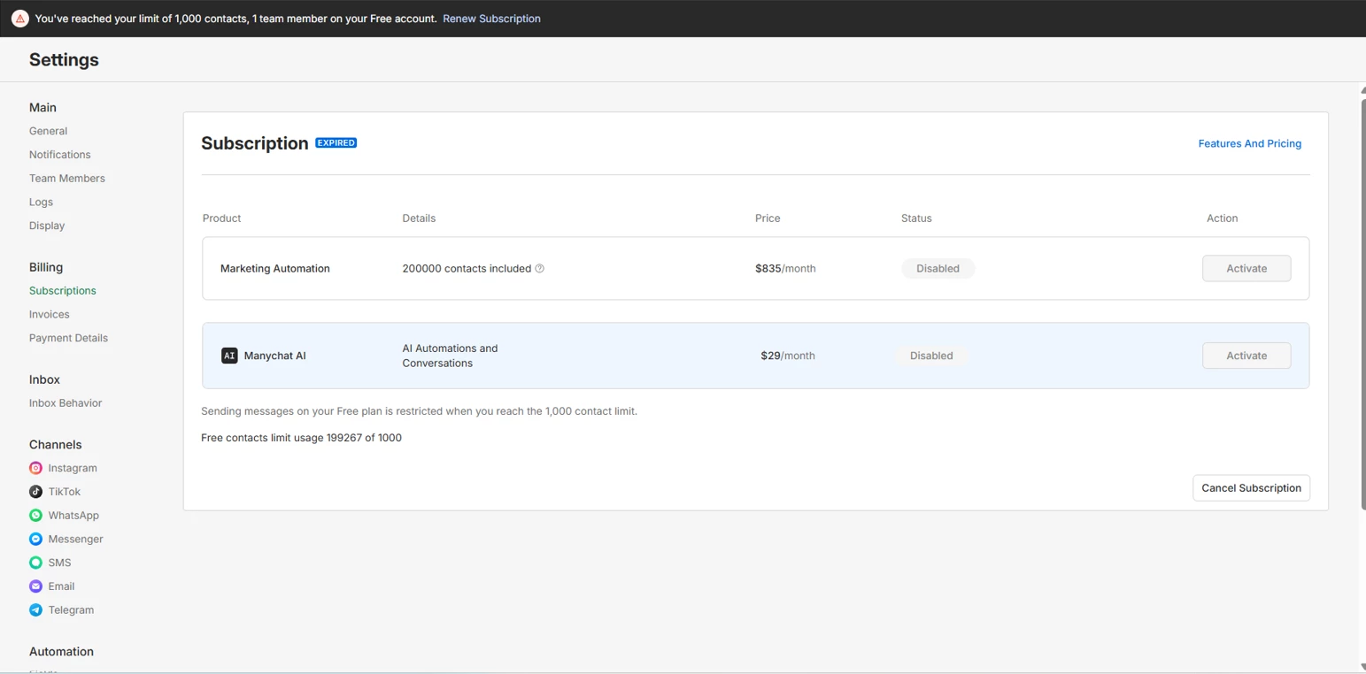Click the Action column header
1366x674 pixels.
(x=1222, y=218)
